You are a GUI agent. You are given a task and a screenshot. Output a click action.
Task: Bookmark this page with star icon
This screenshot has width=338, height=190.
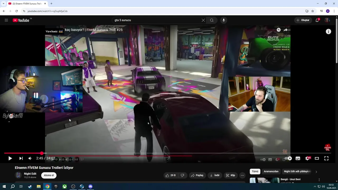(x=313, y=11)
